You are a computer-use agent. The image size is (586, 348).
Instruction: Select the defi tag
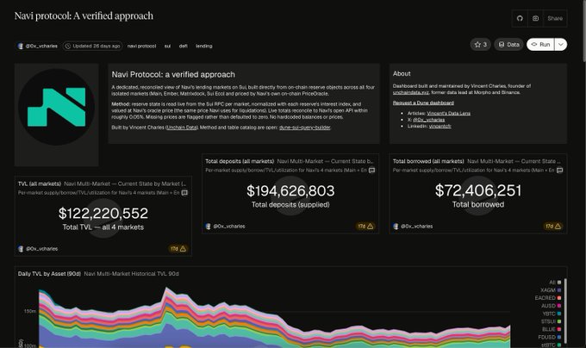[x=183, y=46]
